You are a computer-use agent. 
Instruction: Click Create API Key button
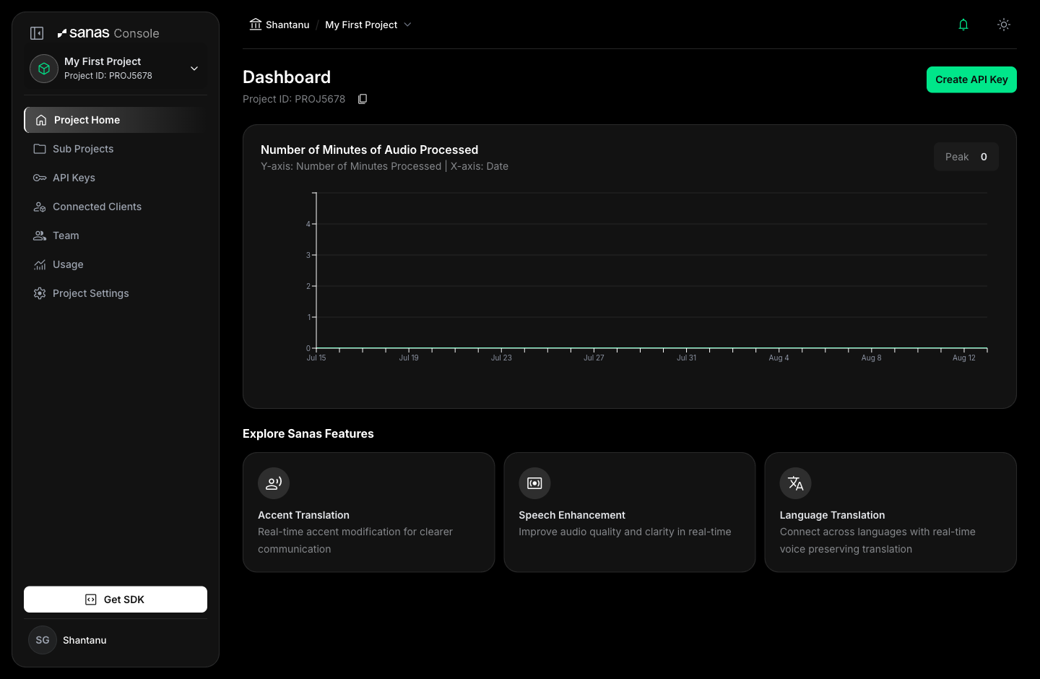(x=971, y=79)
